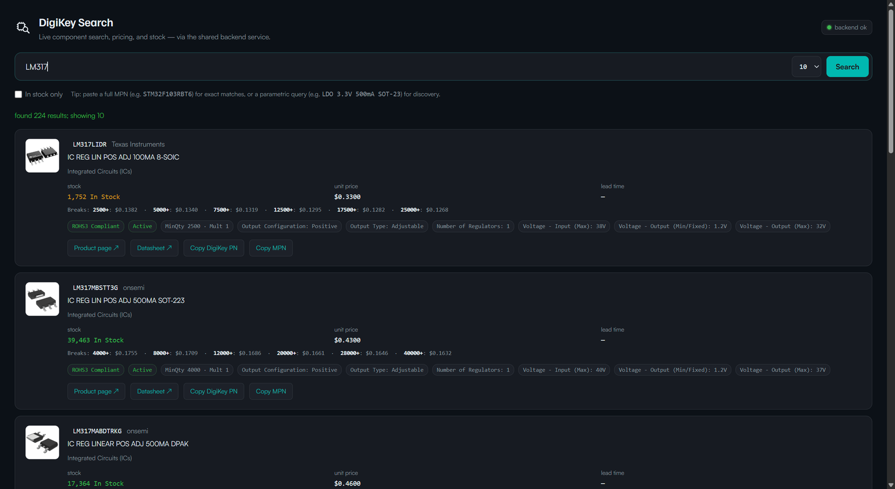Image resolution: width=895 pixels, height=489 pixels.
Task: Click the ROHS3 Compliant tag on LM317MBSTT3G
Action: click(96, 370)
